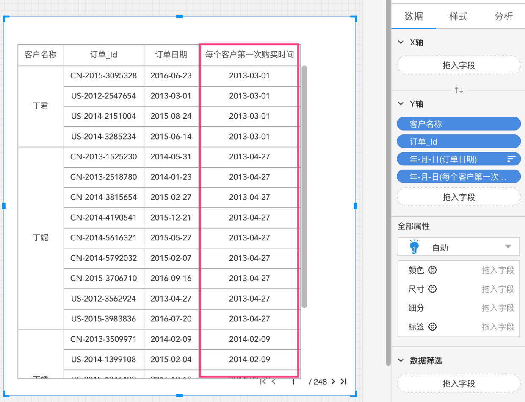Open the 颜色 gear settings
Screen dimensions: 525x402
pos(432,270)
